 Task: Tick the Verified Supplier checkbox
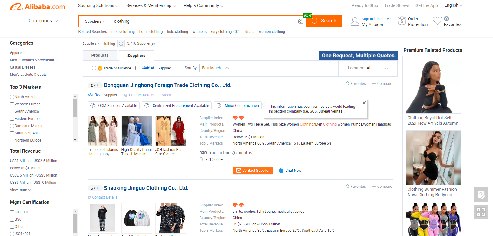point(137,68)
